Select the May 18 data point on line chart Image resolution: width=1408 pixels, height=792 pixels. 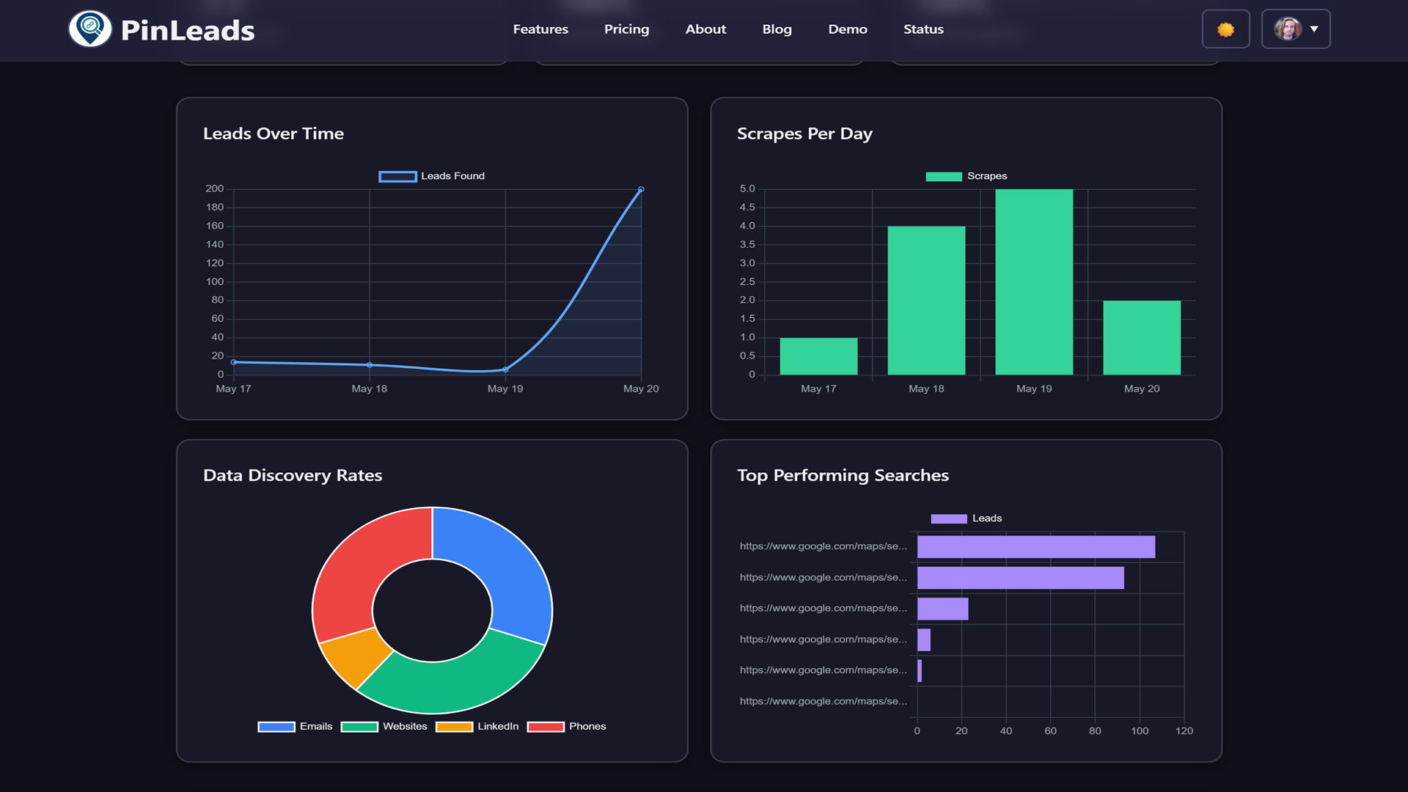(370, 364)
